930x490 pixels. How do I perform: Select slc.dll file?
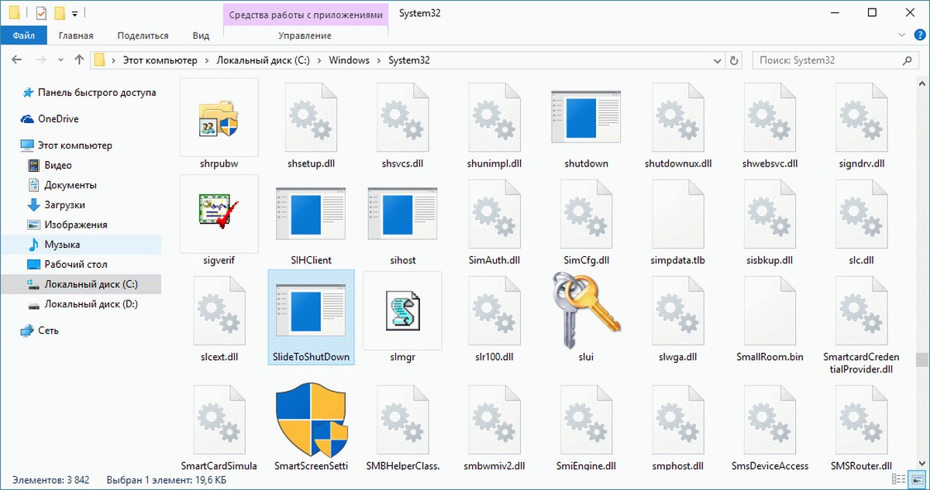(x=861, y=214)
